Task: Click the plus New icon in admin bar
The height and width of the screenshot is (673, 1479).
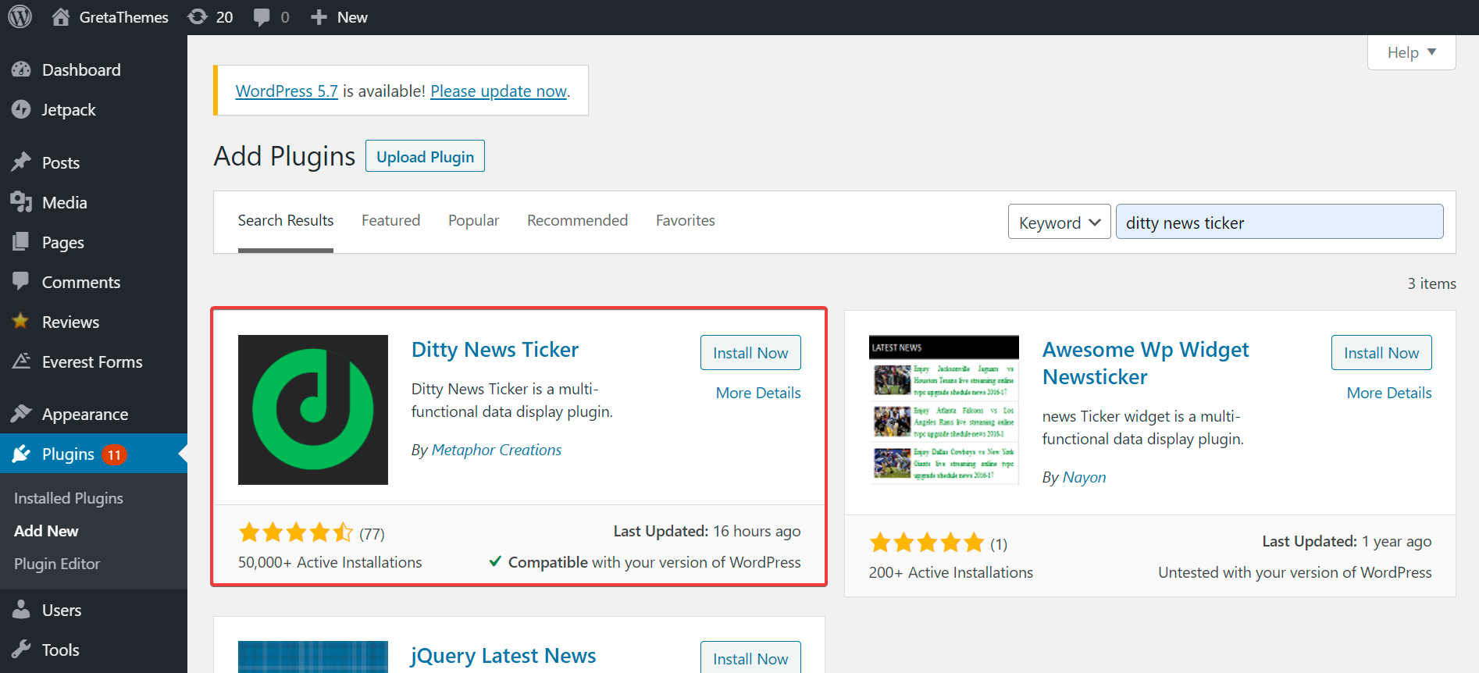Action: pos(319,17)
